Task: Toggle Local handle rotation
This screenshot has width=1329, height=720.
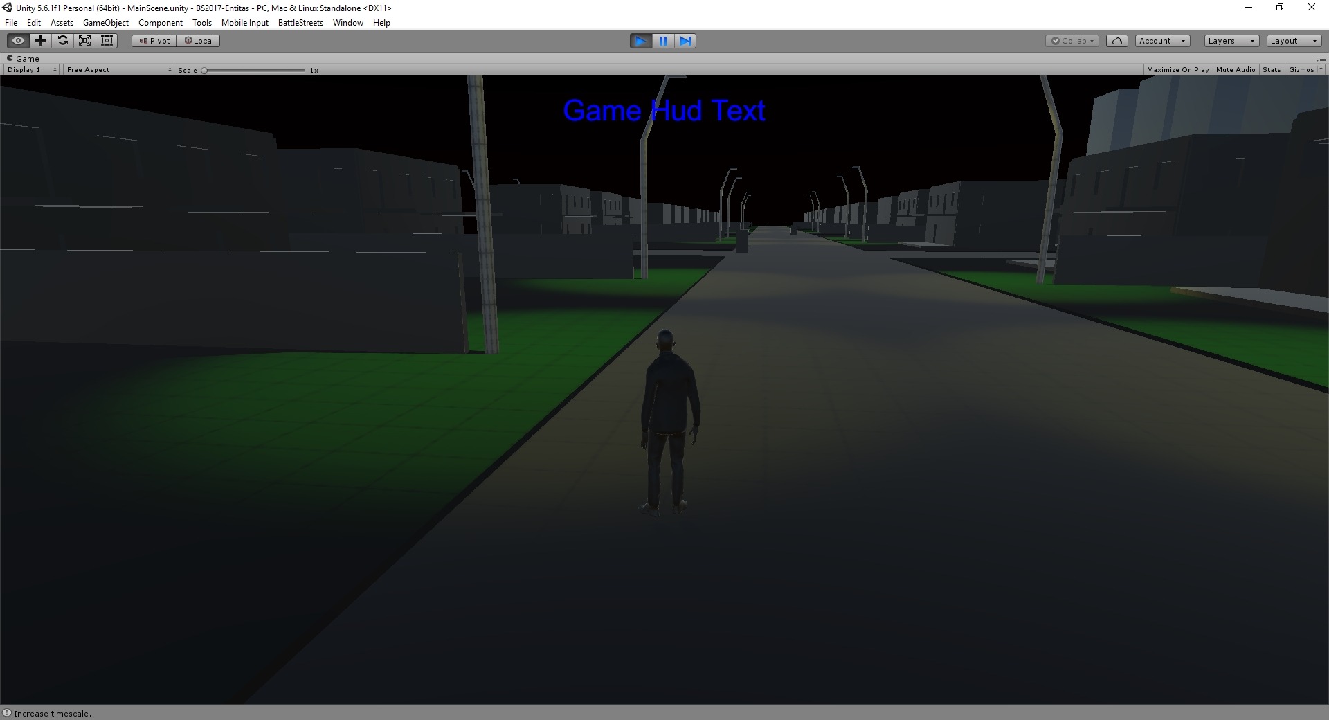Action: 199,41
